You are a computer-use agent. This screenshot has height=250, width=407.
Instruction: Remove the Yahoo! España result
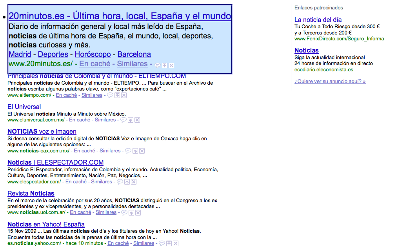click(x=176, y=243)
